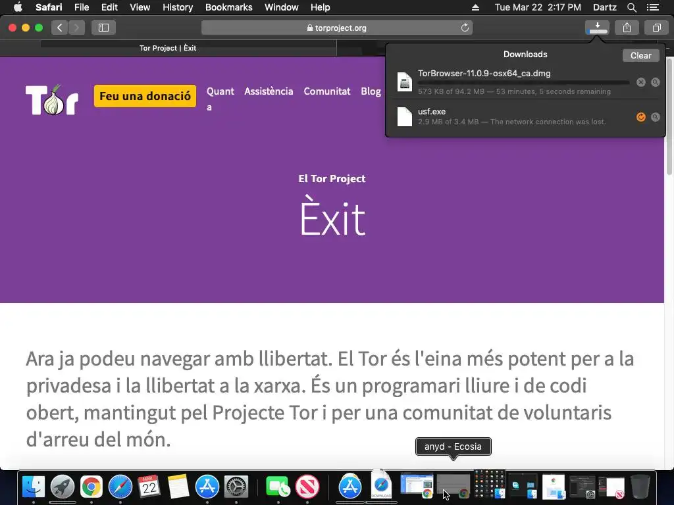Click the Feu una donació button
Screen dimensions: 674x505
tap(145, 96)
